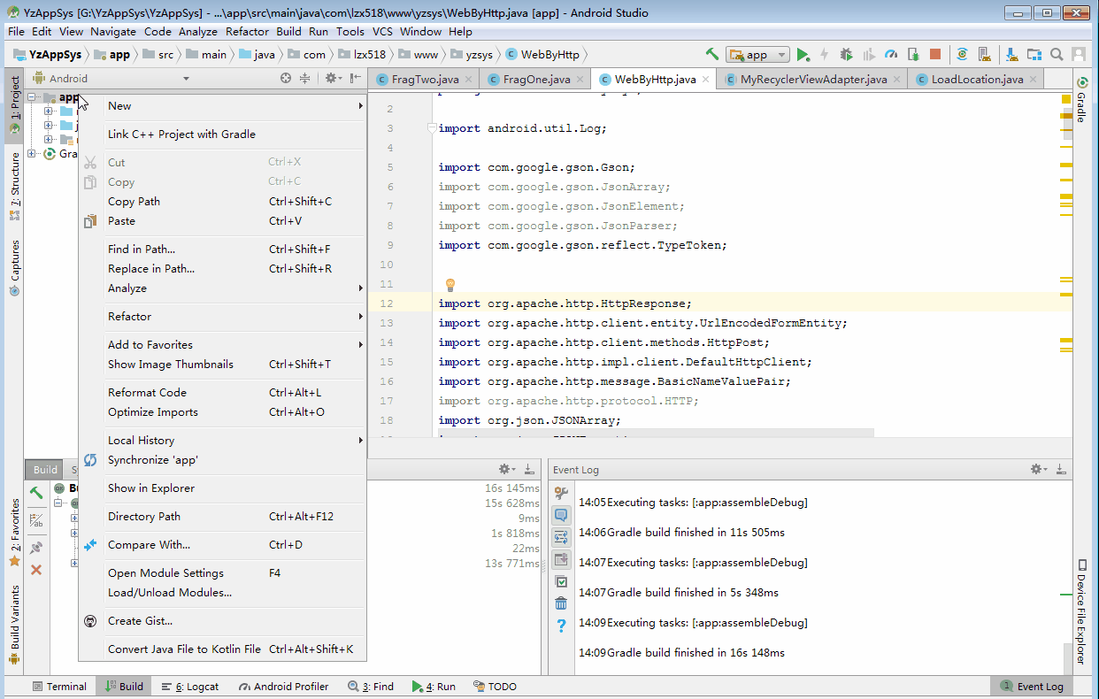Open the Project Structure icon

point(1034,54)
